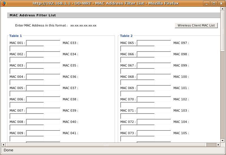The image size is (226, 155).
Task: Focus the input field beside MAC 065
Action: [154, 43]
